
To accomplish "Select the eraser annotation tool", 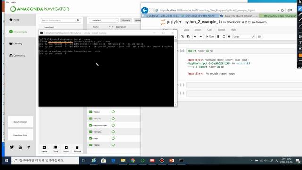I will coord(300,48).
